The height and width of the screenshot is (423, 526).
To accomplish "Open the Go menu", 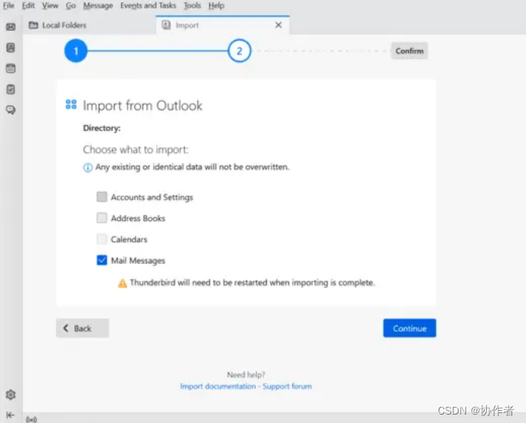I will (x=71, y=5).
